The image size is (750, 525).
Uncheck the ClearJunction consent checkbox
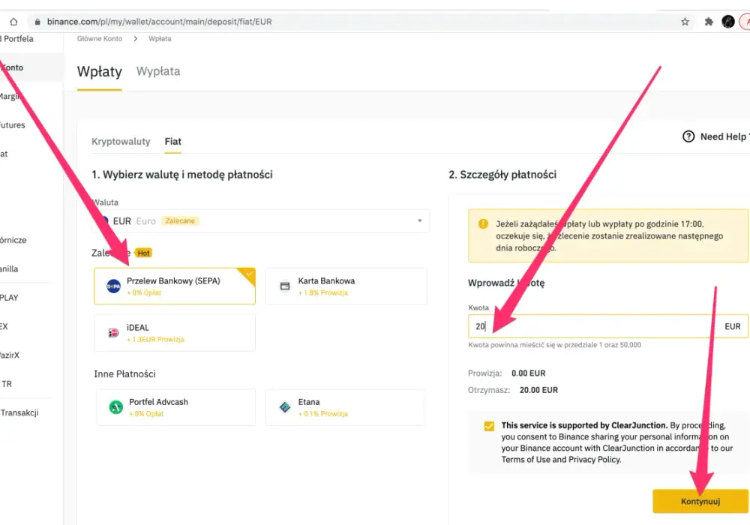(489, 426)
